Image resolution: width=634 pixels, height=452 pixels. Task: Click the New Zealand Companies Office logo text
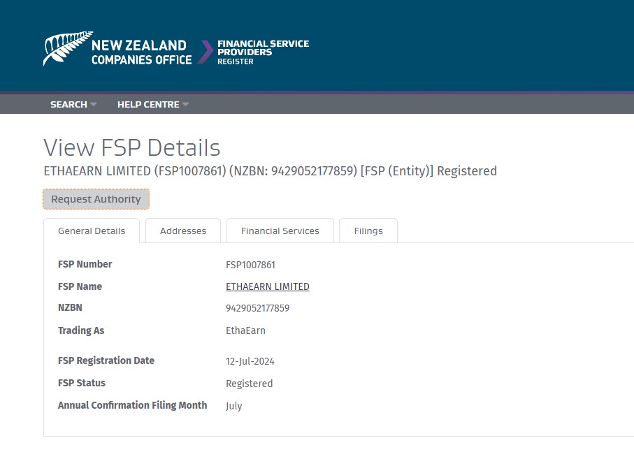141,52
